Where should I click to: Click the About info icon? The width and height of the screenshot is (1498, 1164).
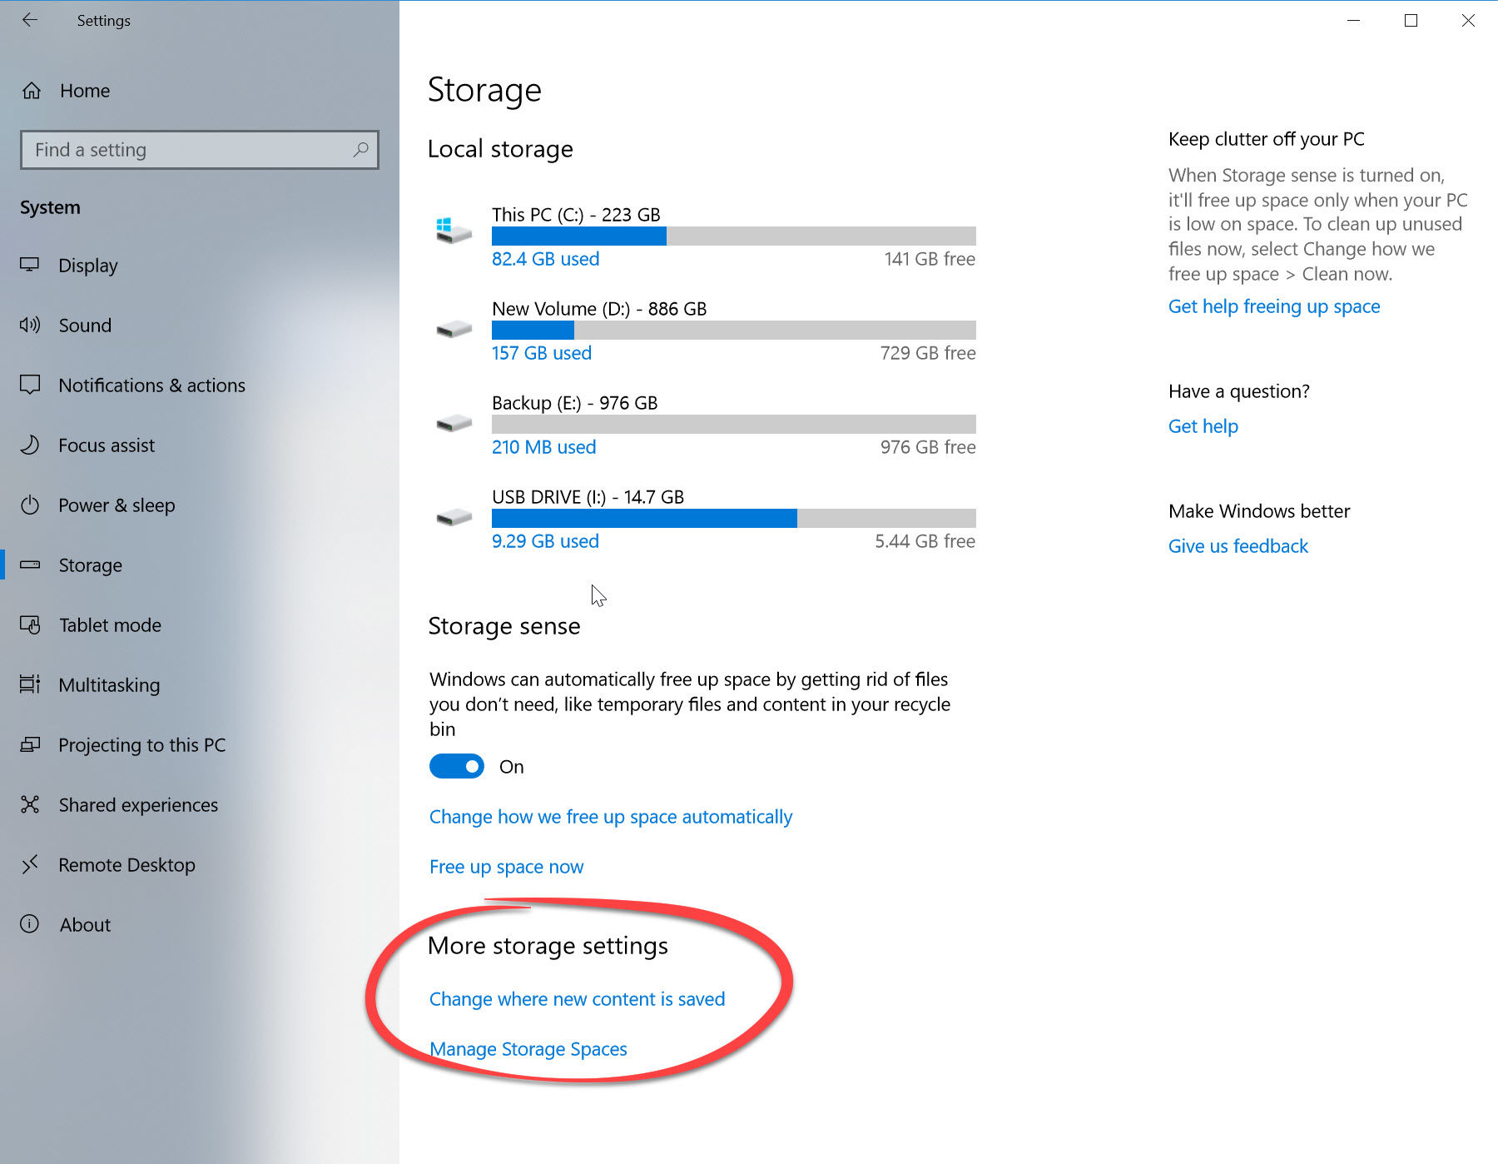30,924
